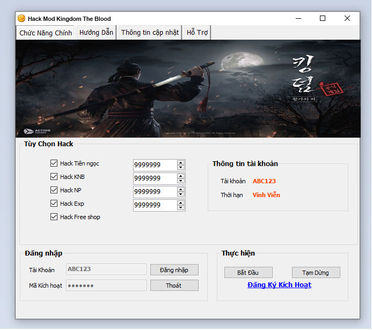Click the Thoát button
This screenshot has height=330, width=372.
tap(174, 285)
